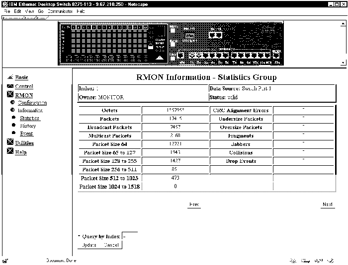Viewport: 348px width, 265px height.
Task: Go to the Next statistics entry
Action: pos(327,204)
